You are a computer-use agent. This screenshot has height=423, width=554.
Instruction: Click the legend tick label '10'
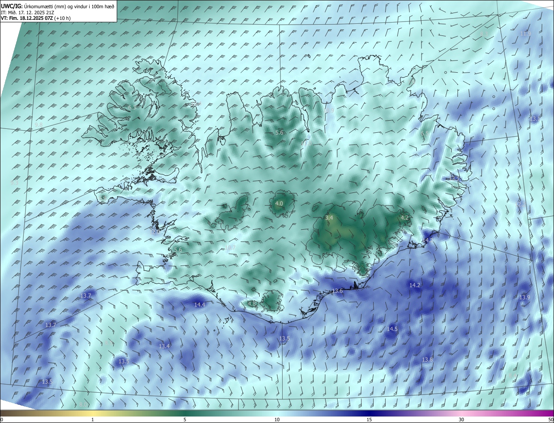[x=277, y=420]
